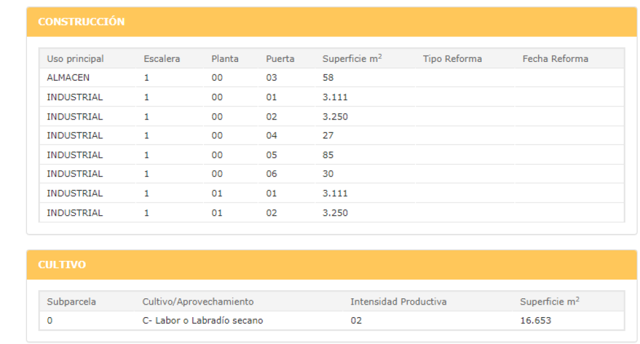Image resolution: width=640 pixels, height=344 pixels.
Task: Select the Uso principal column header
Action: point(75,59)
